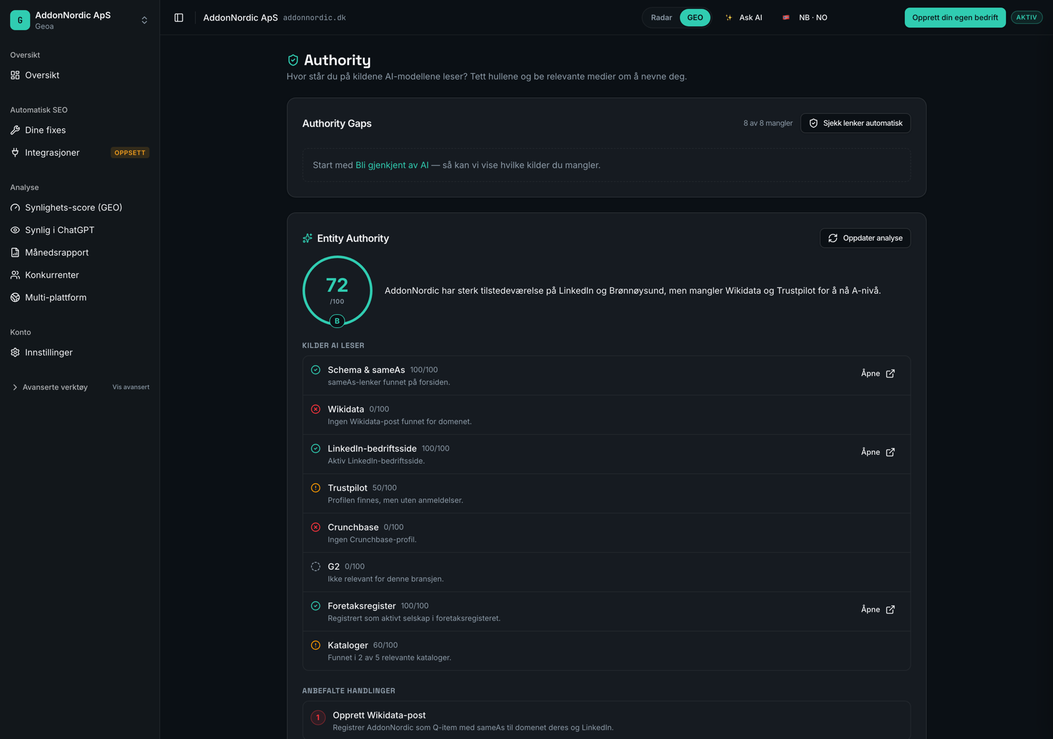Click the Vis avansert link
The width and height of the screenshot is (1053, 739).
point(131,387)
